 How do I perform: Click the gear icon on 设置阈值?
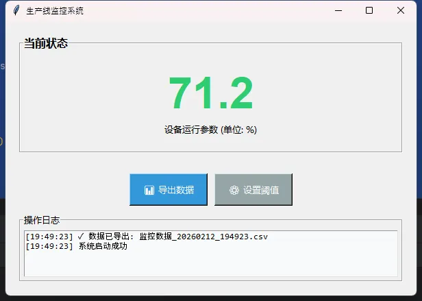[234, 190]
